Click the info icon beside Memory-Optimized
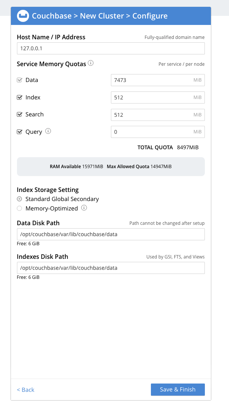Viewport: 229px width, 413px height. 84,207
